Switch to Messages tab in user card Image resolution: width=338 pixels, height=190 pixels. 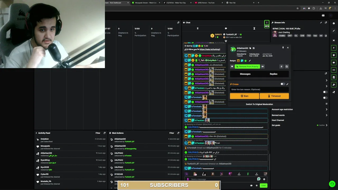(245, 74)
